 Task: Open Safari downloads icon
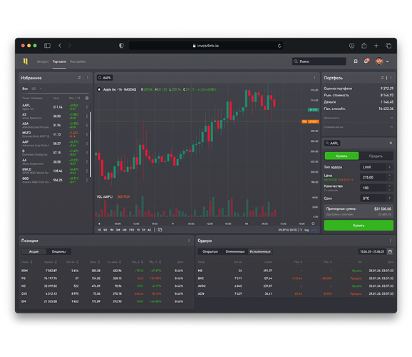click(x=351, y=46)
